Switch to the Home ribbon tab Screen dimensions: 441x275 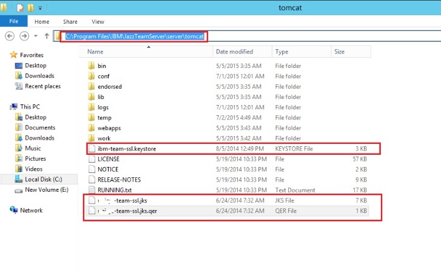[41, 21]
